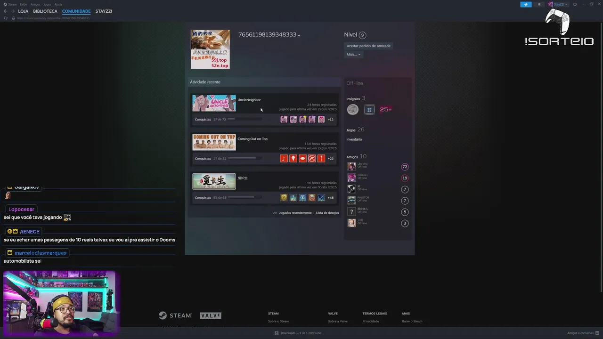Click the downloads icon in status bar

[277, 333]
